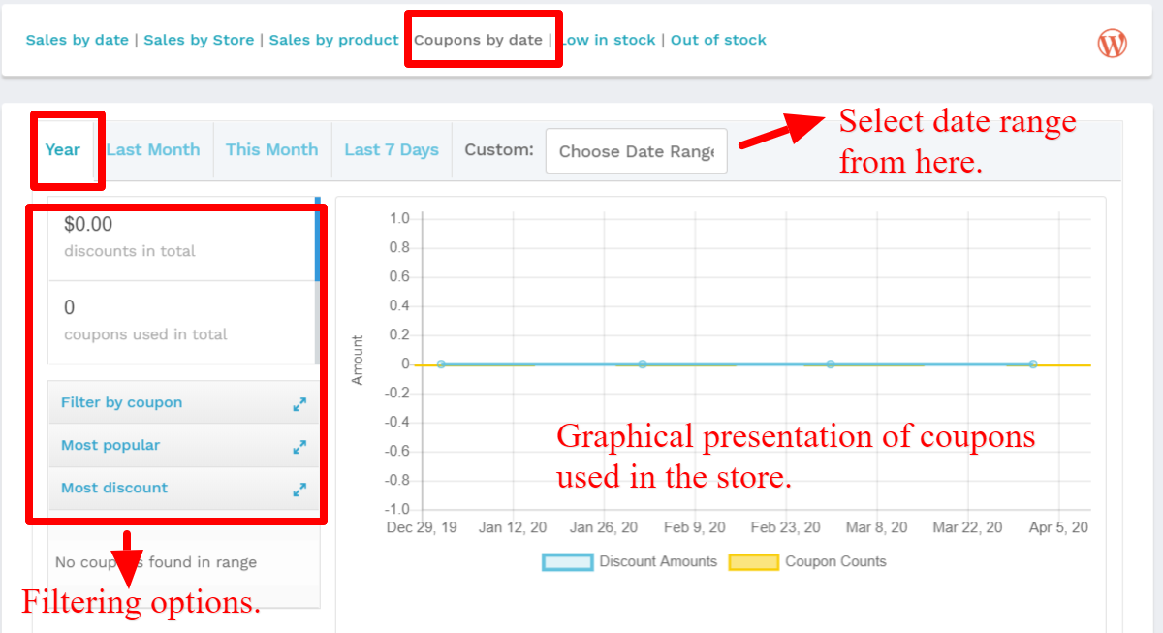Toggle the Discount Amounts legend swatch
The image size is (1163, 633).
pyautogui.click(x=567, y=562)
